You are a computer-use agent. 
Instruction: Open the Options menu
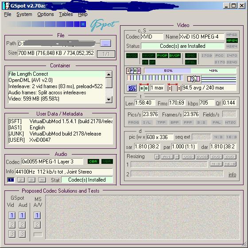46,14
